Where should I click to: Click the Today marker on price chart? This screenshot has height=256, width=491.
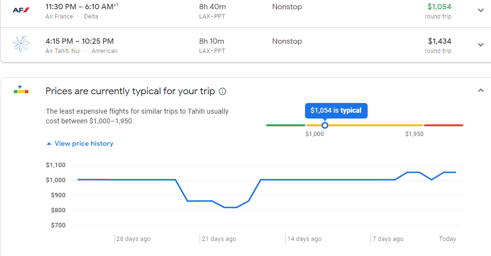pos(447,239)
